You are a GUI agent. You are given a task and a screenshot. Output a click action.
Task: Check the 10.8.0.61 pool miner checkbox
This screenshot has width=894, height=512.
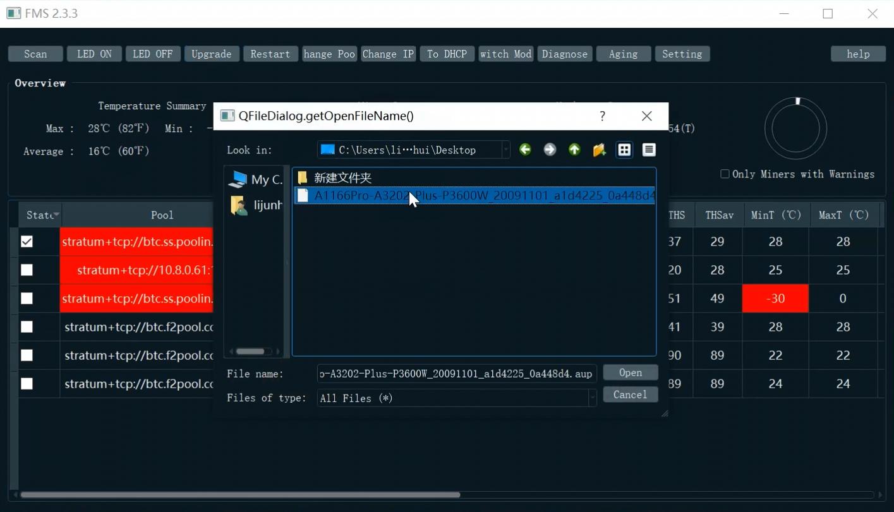pyautogui.click(x=27, y=270)
